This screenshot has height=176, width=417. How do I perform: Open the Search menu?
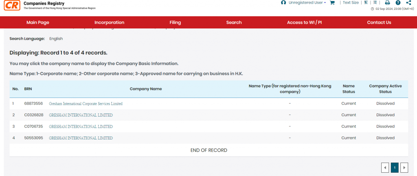pos(234,23)
